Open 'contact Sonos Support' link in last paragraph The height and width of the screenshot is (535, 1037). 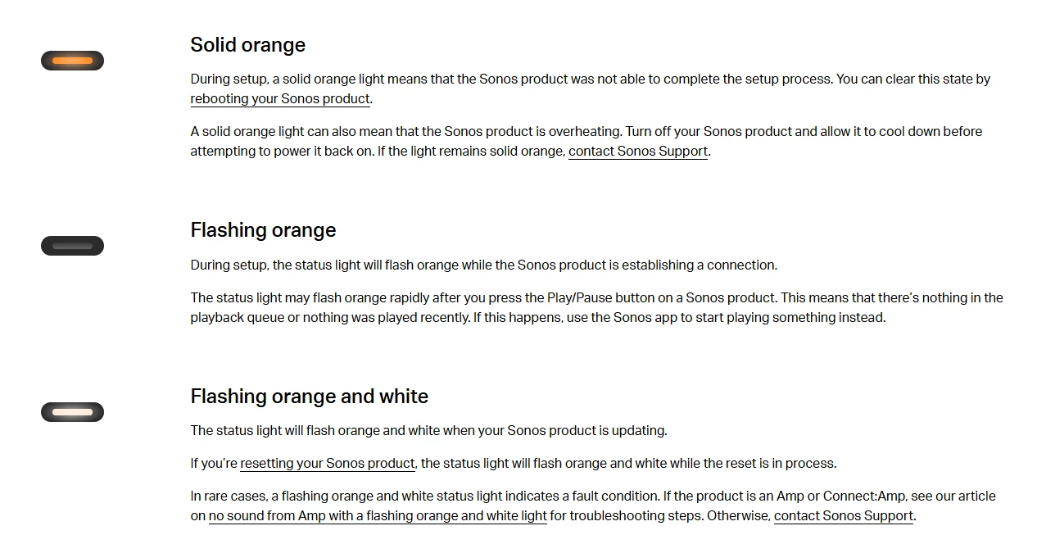coord(844,516)
